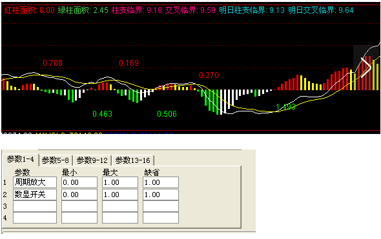The height and width of the screenshot is (239, 381).
Task: Edit minimum value field of 周期放大
Action: point(79,182)
